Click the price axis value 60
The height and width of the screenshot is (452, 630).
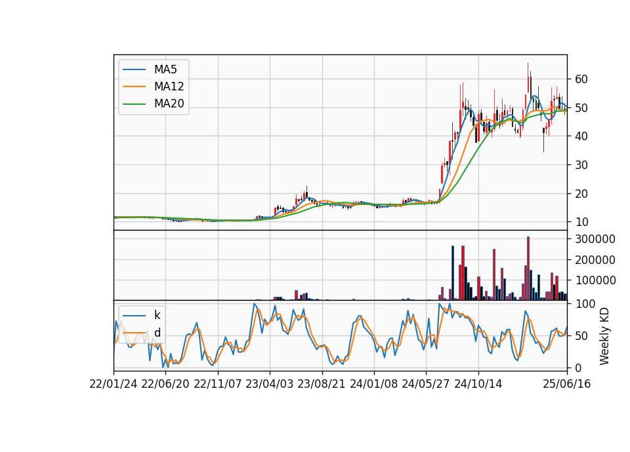pos(581,79)
